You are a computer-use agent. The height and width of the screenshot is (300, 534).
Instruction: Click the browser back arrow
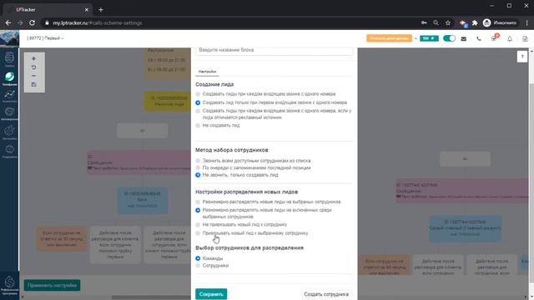click(8, 22)
